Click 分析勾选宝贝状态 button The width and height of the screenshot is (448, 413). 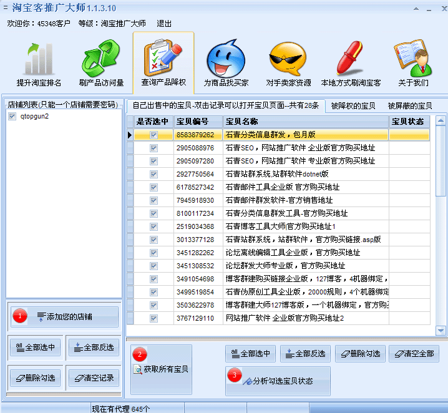point(278,381)
